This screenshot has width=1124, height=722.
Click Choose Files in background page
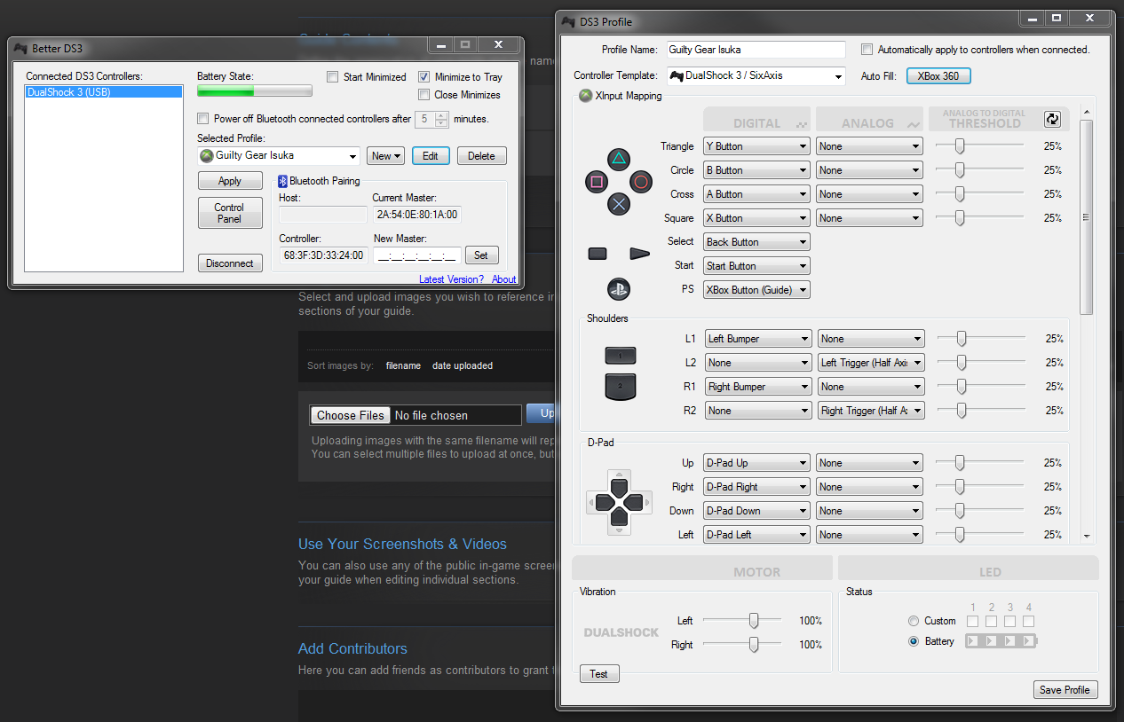[351, 415]
